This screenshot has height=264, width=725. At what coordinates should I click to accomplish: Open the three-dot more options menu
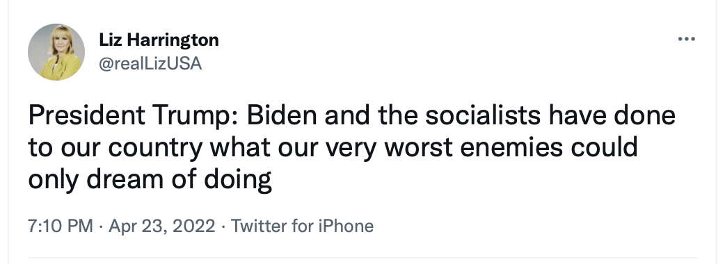(687, 39)
